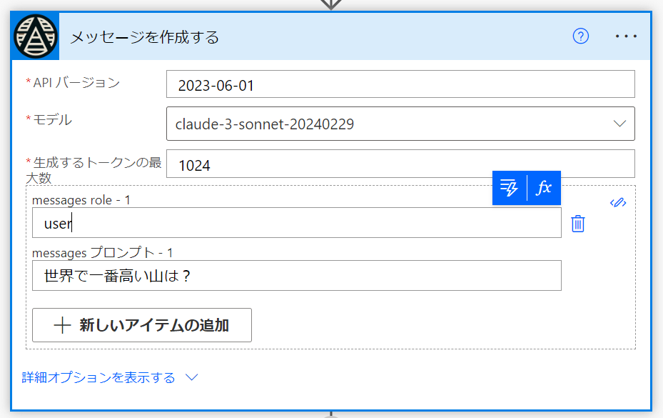Click the max tokens field 1024
The height and width of the screenshot is (418, 663).
[400, 164]
